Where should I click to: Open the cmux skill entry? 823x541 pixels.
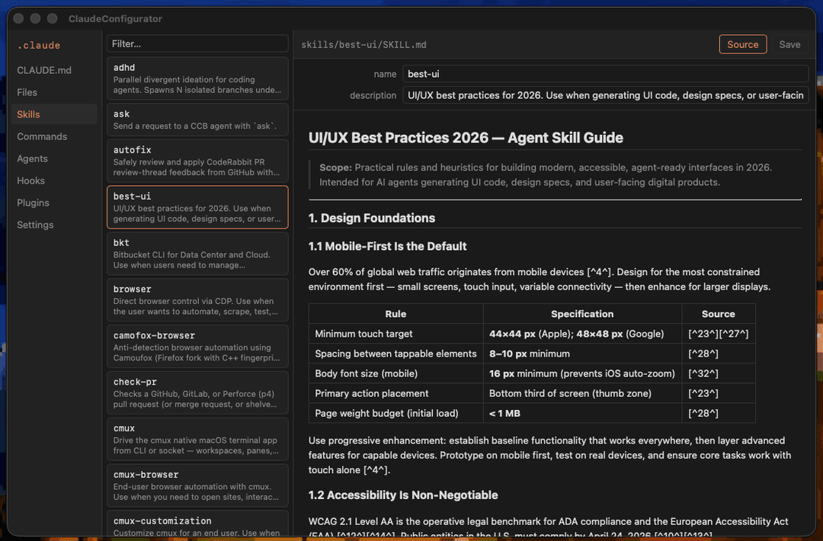point(197,439)
